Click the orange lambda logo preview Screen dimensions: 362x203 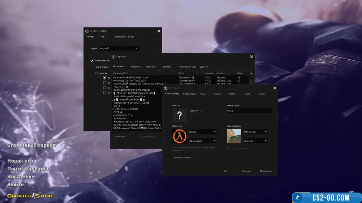pyautogui.click(x=179, y=136)
